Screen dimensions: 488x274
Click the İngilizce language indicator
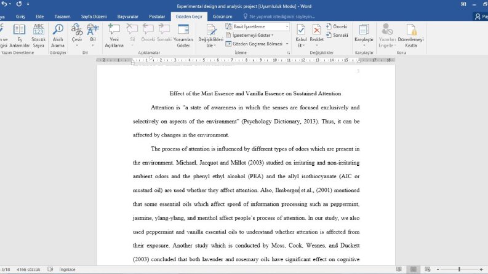click(x=67, y=269)
